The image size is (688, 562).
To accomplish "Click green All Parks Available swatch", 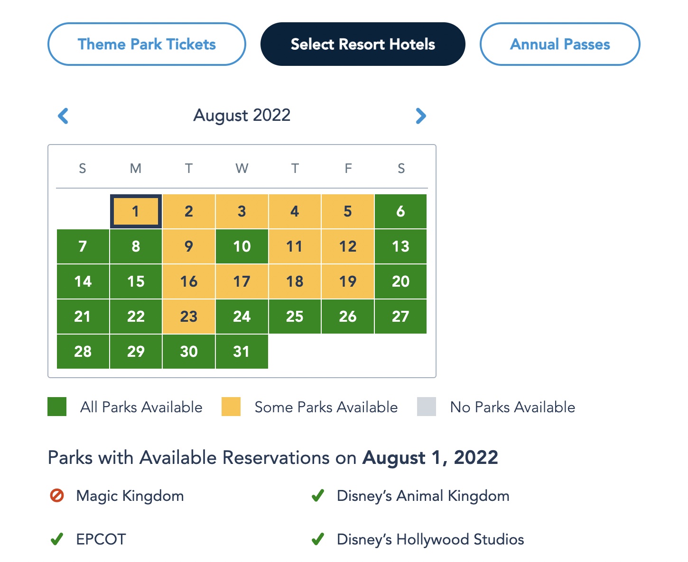I will coord(57,407).
